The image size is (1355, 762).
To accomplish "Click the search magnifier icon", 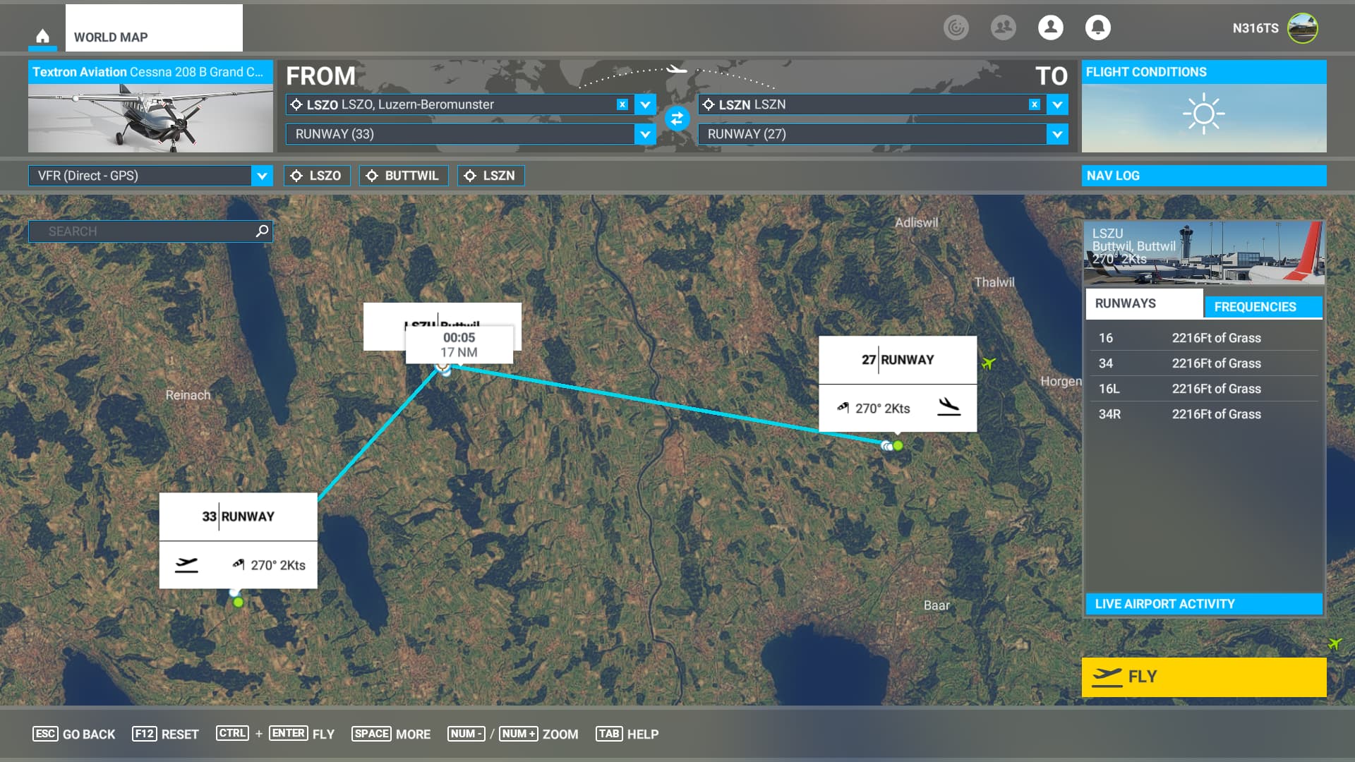I will pyautogui.click(x=262, y=231).
